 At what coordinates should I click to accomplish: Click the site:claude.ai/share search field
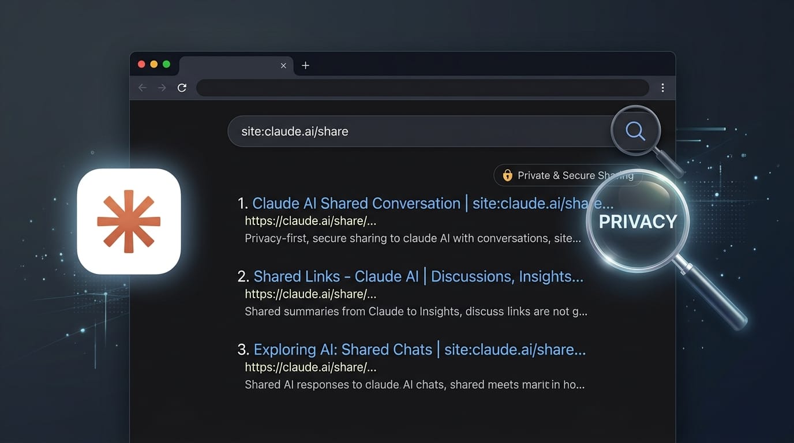click(421, 131)
